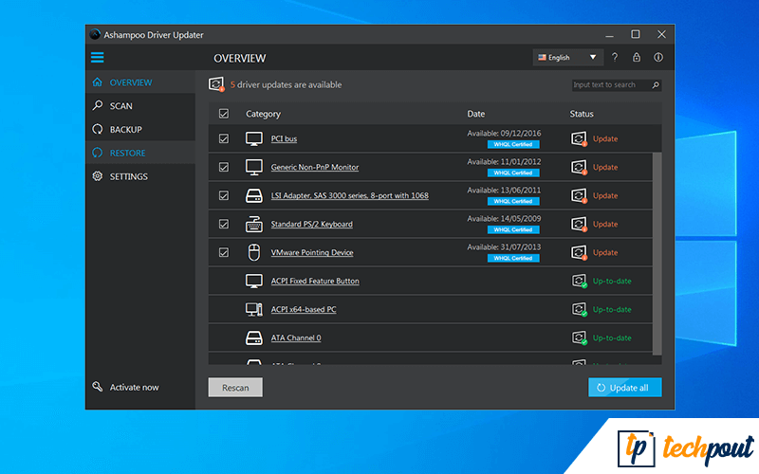Viewport: 759px width, 474px height.
Task: Click the Update all button
Action: click(625, 388)
